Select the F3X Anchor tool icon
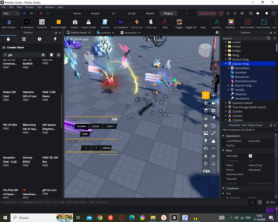This screenshot has height=222, width=278. click(x=206, y=118)
